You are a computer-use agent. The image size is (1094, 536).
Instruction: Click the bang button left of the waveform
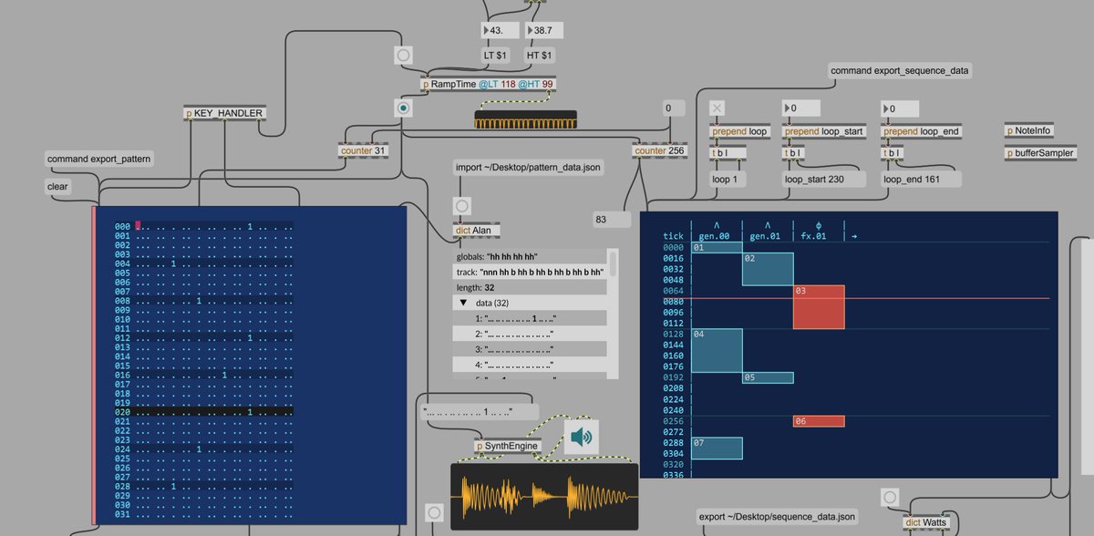click(434, 511)
